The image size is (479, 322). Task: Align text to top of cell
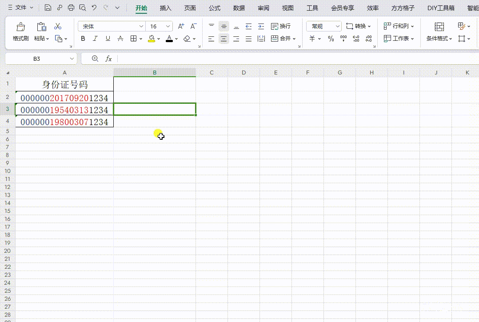coord(212,27)
